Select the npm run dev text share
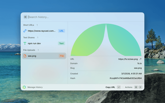Image resolution: width=165 pixels, height=103 pixels. (34, 44)
